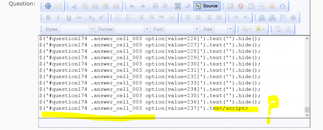Viewport: 323px width, 130px height.
Task: Click the Cut scissors icon
Action: point(74,6)
